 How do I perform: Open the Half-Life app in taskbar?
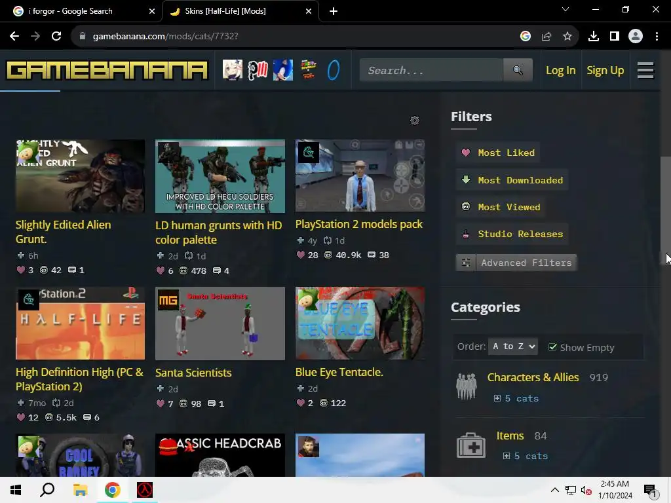click(x=145, y=490)
